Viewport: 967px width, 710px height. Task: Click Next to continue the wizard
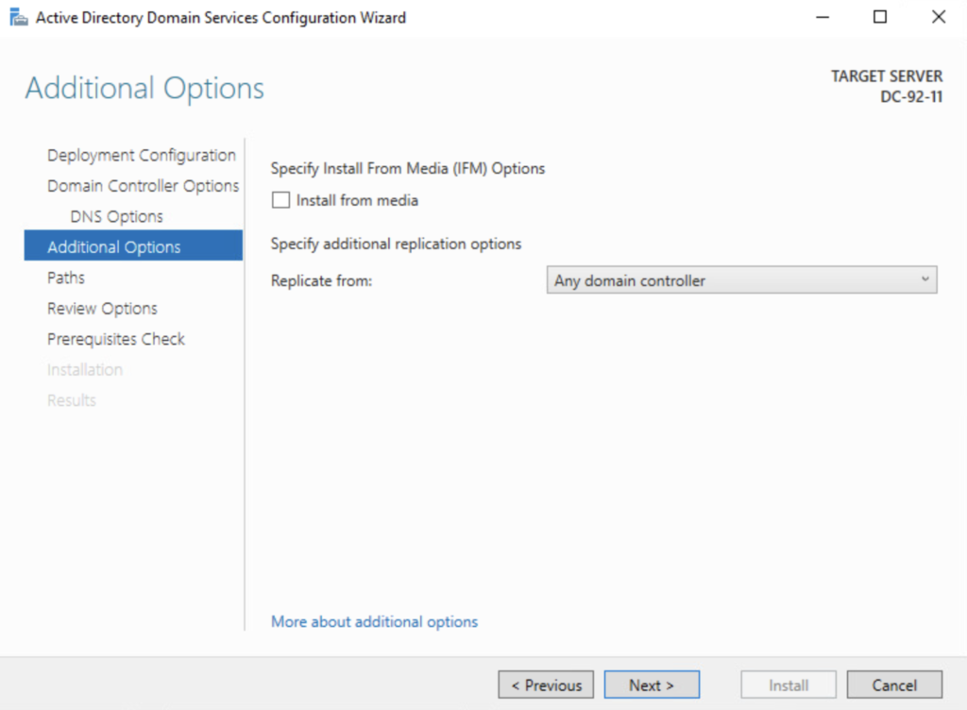[652, 685]
